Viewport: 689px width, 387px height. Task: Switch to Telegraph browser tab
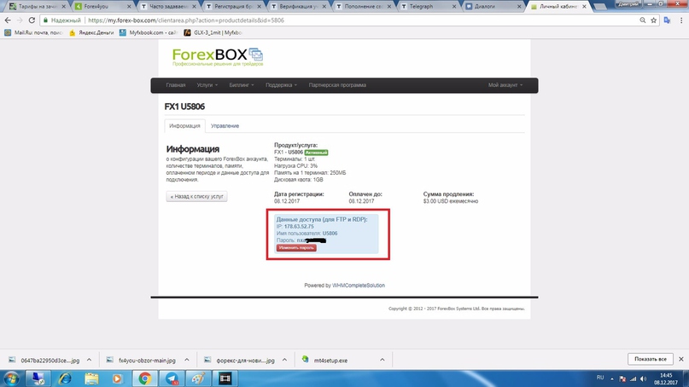[429, 7]
